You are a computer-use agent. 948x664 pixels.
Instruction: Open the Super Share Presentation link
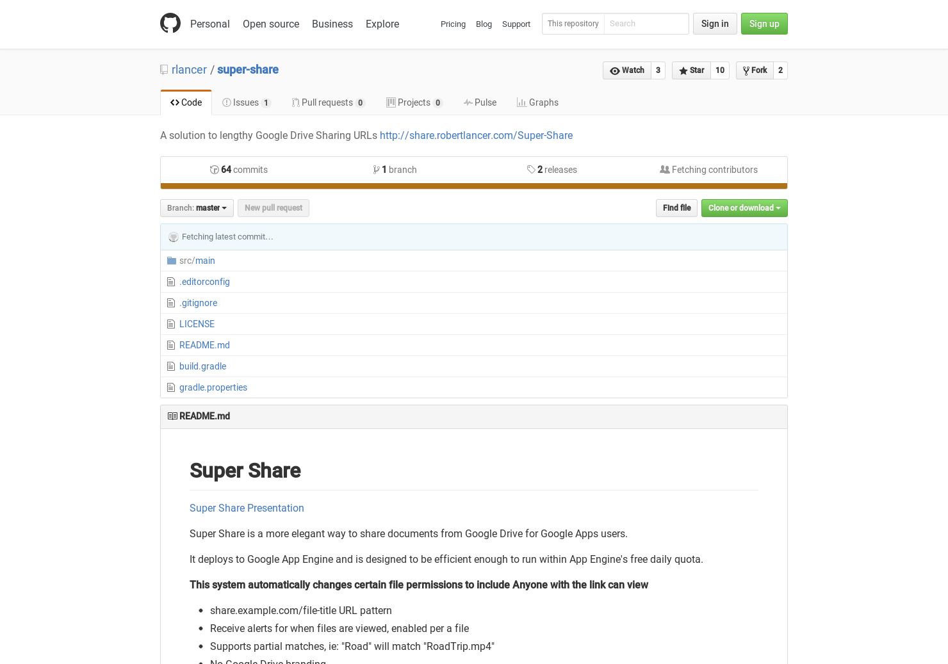click(x=247, y=508)
